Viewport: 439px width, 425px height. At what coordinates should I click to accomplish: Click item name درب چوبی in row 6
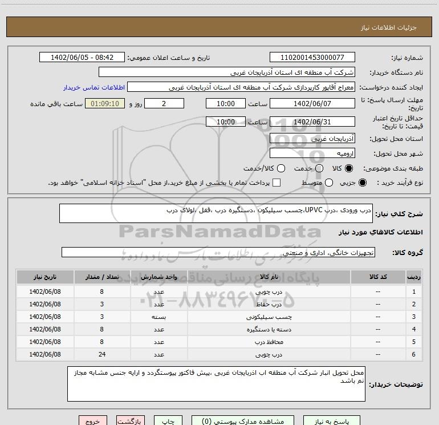tap(269, 354)
